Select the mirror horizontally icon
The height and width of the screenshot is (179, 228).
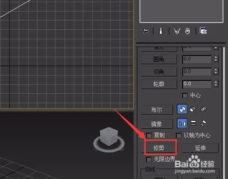click(182, 123)
